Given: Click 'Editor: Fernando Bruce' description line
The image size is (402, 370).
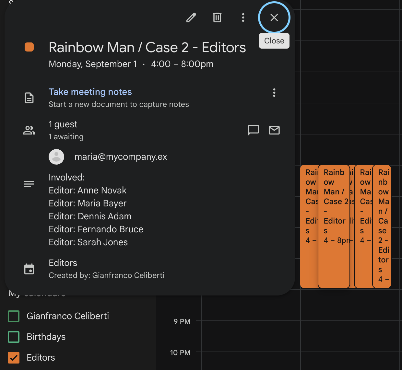Looking at the screenshot, I should point(96,229).
